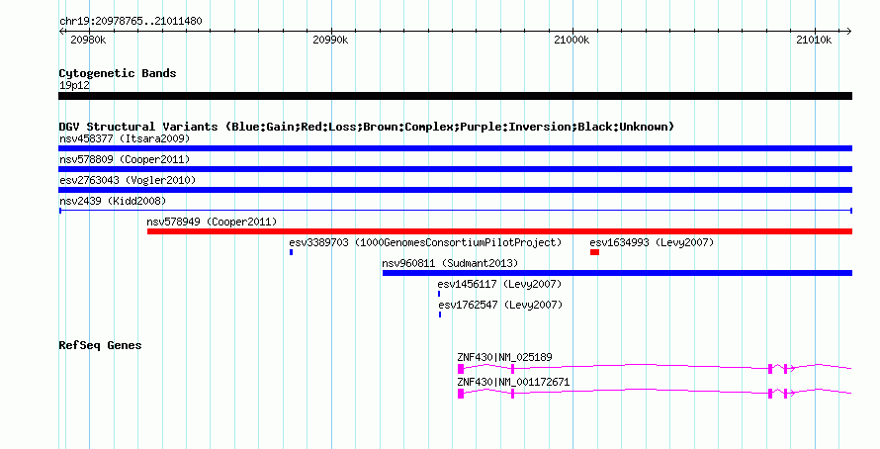
Task: Click the 19p12 band label
Action: coord(74,86)
